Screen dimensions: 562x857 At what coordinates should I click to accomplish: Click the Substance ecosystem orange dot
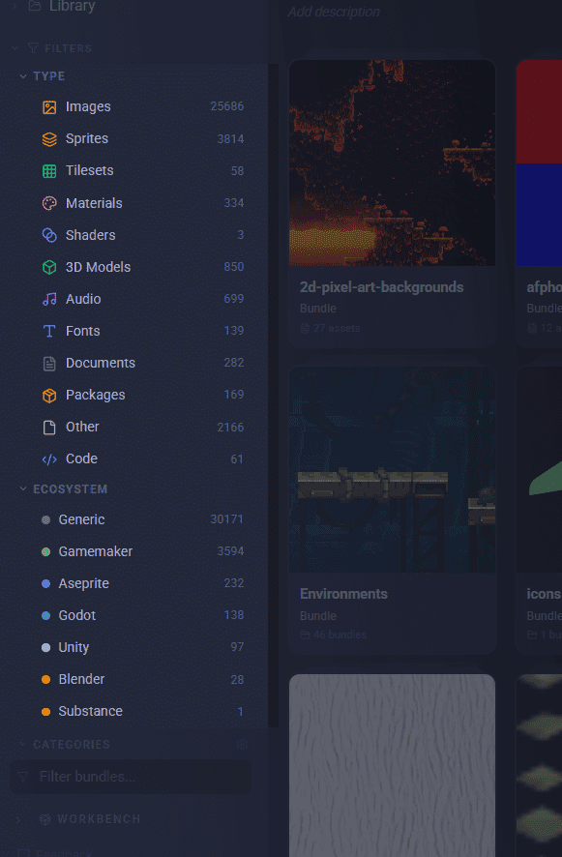coord(45,712)
